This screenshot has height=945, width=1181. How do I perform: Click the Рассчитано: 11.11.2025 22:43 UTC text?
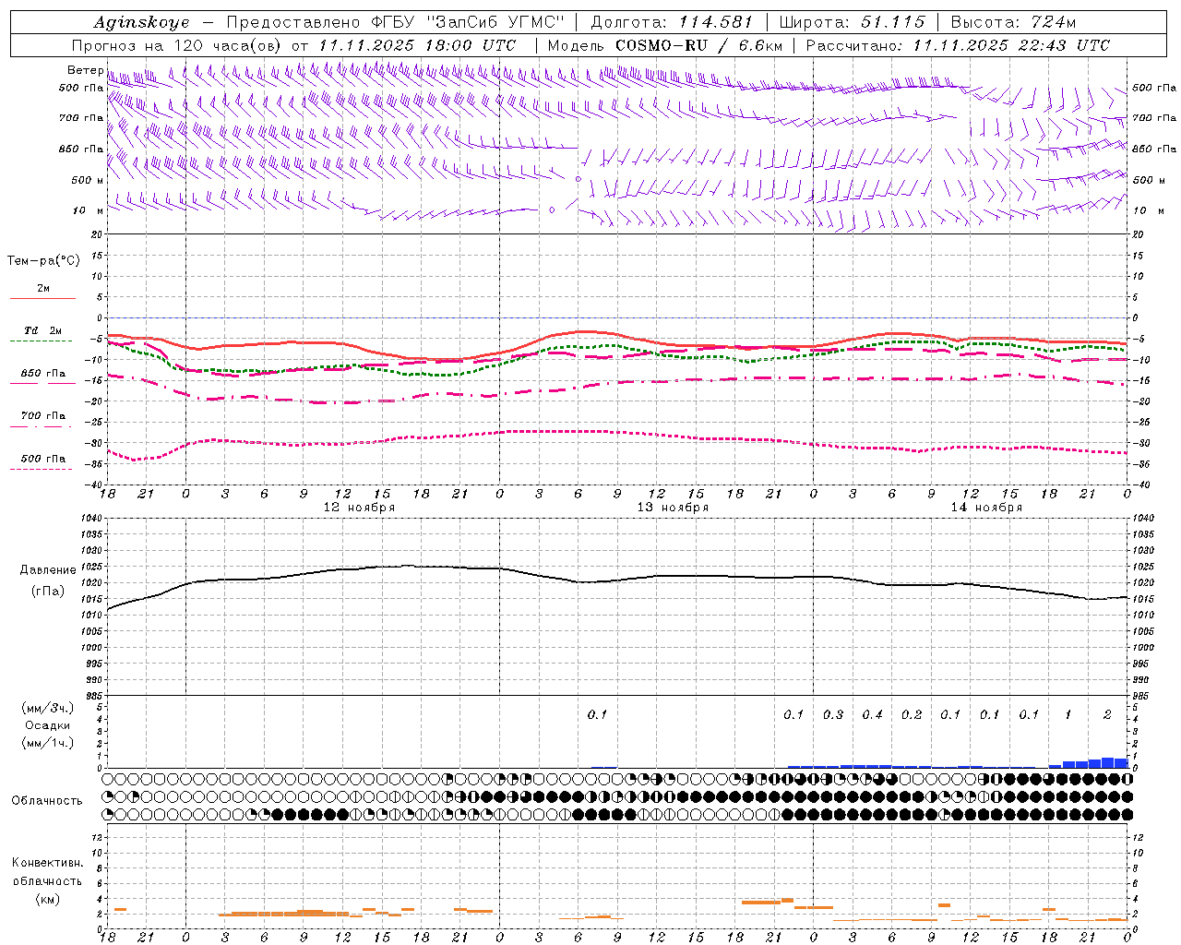point(958,45)
